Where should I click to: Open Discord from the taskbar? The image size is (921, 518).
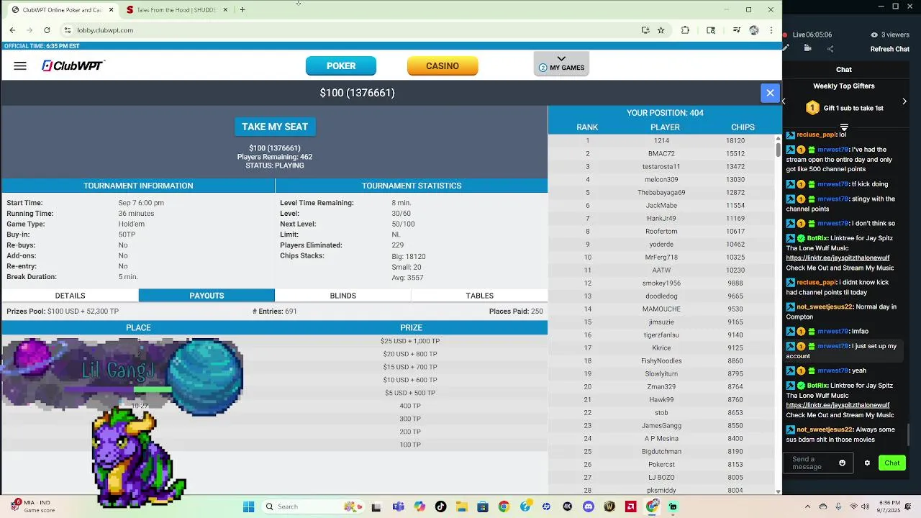pyautogui.click(x=589, y=506)
